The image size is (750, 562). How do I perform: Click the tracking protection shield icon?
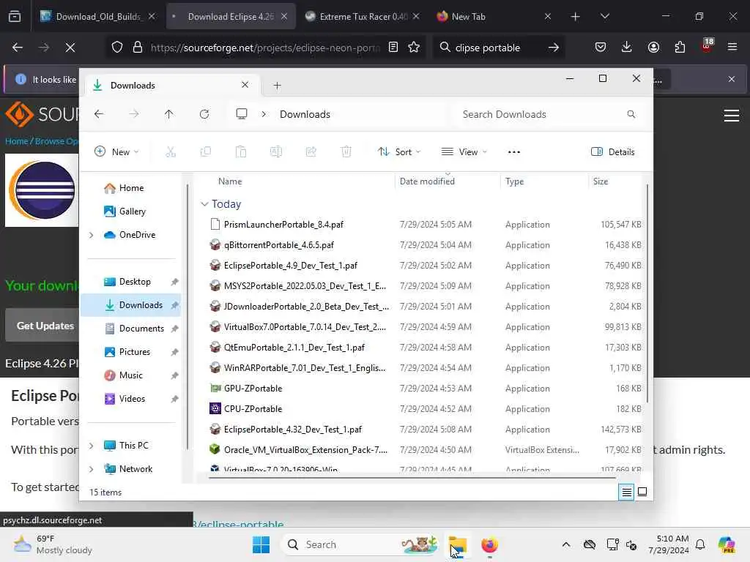[x=117, y=48]
